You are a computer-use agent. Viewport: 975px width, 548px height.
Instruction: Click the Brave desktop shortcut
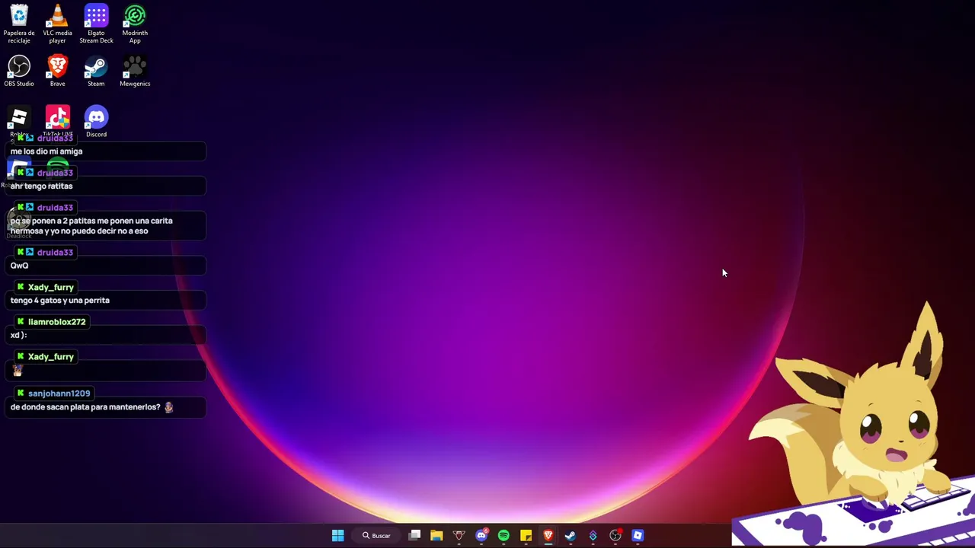coord(57,71)
